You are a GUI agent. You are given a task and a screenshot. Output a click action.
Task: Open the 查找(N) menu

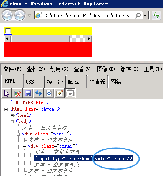pos(36,69)
